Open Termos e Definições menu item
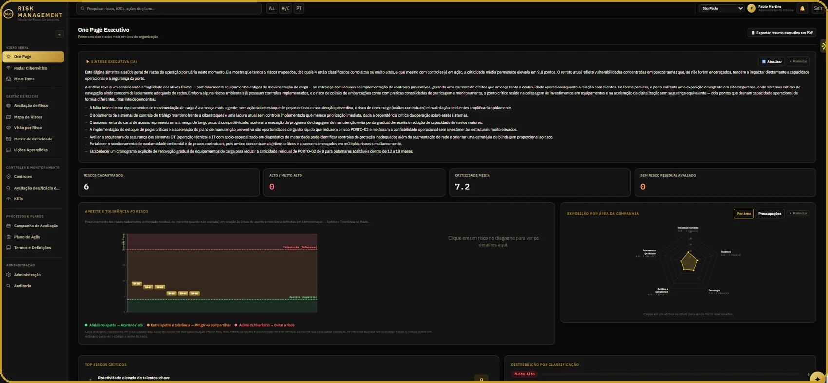The width and height of the screenshot is (828, 383). pos(33,248)
